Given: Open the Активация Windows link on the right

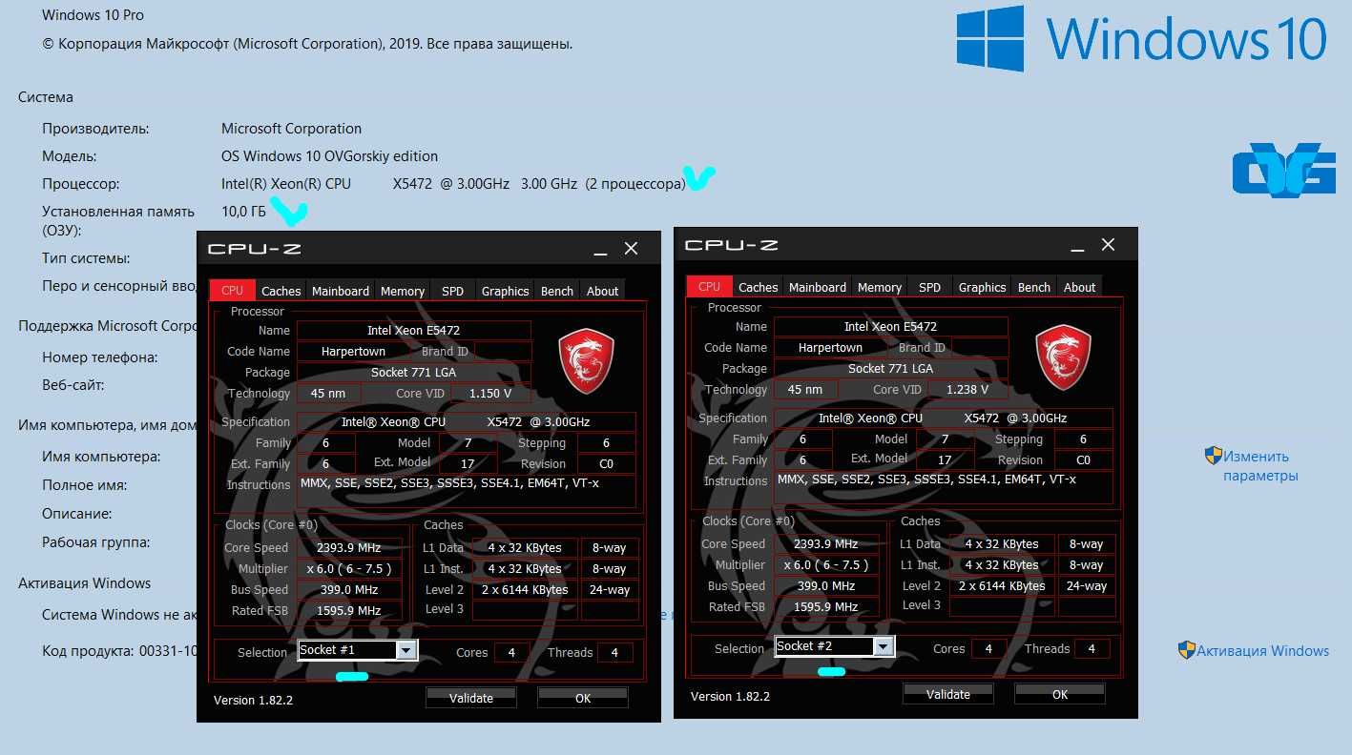Looking at the screenshot, I should (1262, 650).
